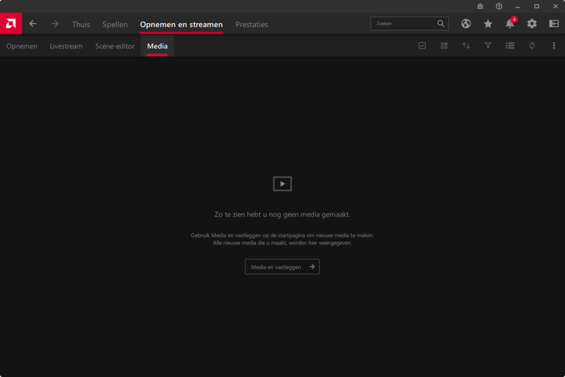Close the application window
Screen dimensions: 565x377
pyautogui.click(x=555, y=7)
